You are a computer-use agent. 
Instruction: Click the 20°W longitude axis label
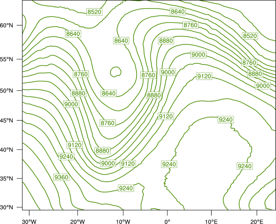point(78,221)
